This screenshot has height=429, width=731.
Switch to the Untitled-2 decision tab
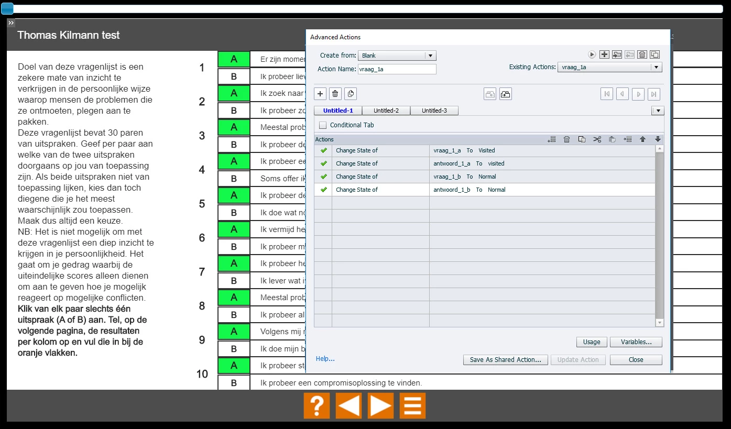[386, 111]
